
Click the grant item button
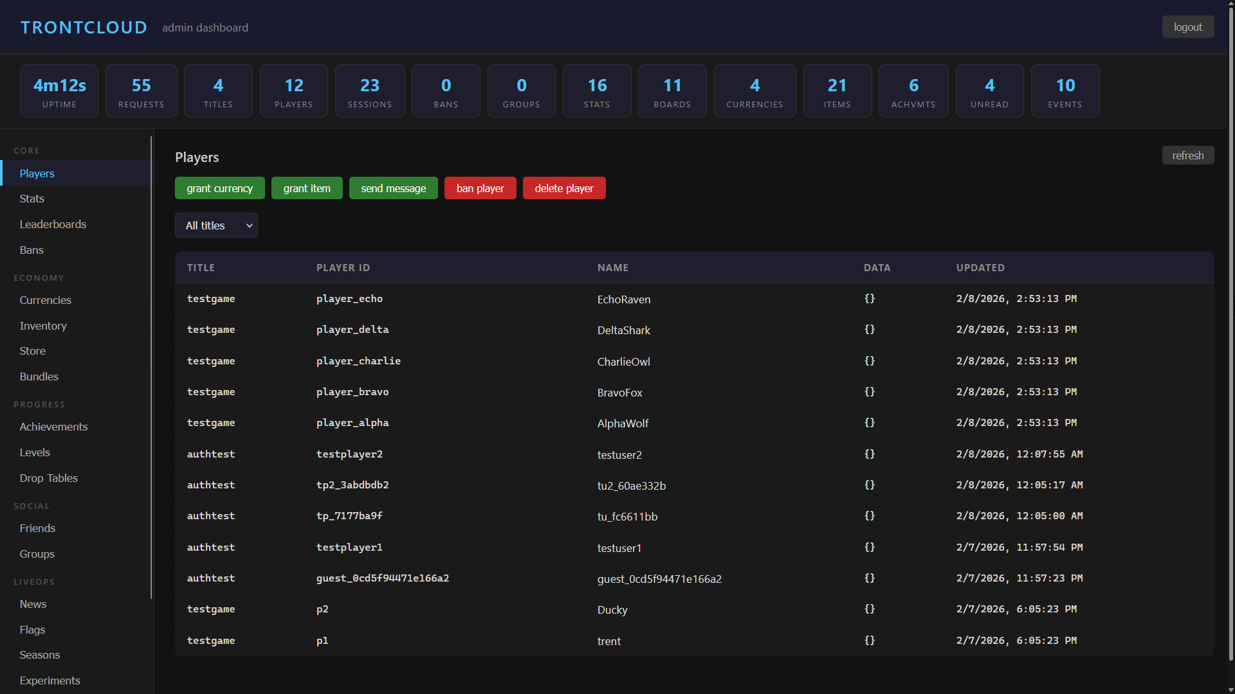tap(307, 188)
